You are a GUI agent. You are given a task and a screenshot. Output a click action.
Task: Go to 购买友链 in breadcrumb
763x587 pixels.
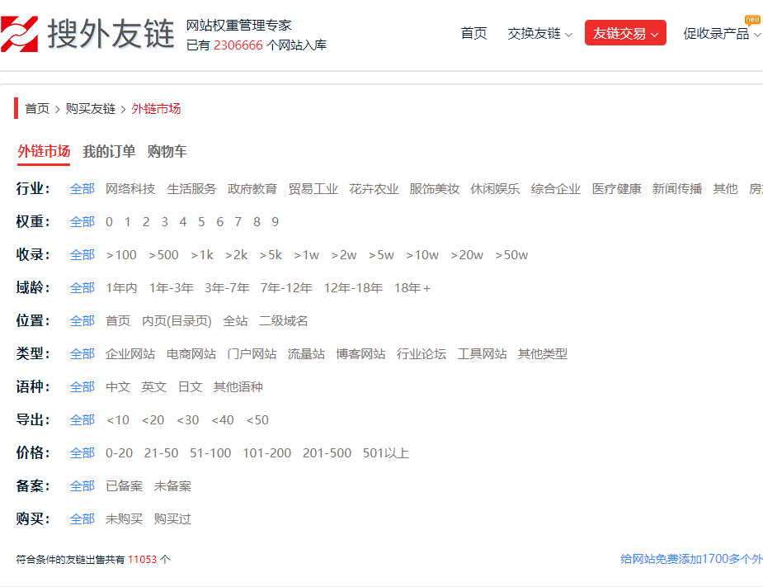(91, 109)
